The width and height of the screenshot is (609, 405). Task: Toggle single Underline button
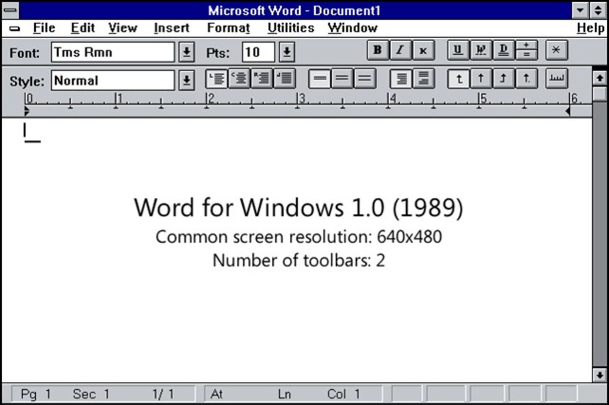click(458, 50)
